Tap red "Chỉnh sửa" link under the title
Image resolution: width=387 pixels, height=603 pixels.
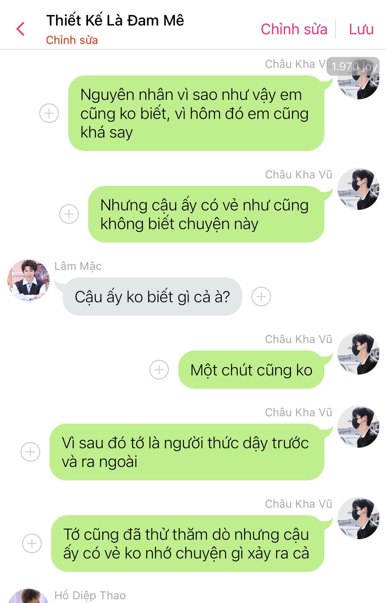tap(72, 40)
